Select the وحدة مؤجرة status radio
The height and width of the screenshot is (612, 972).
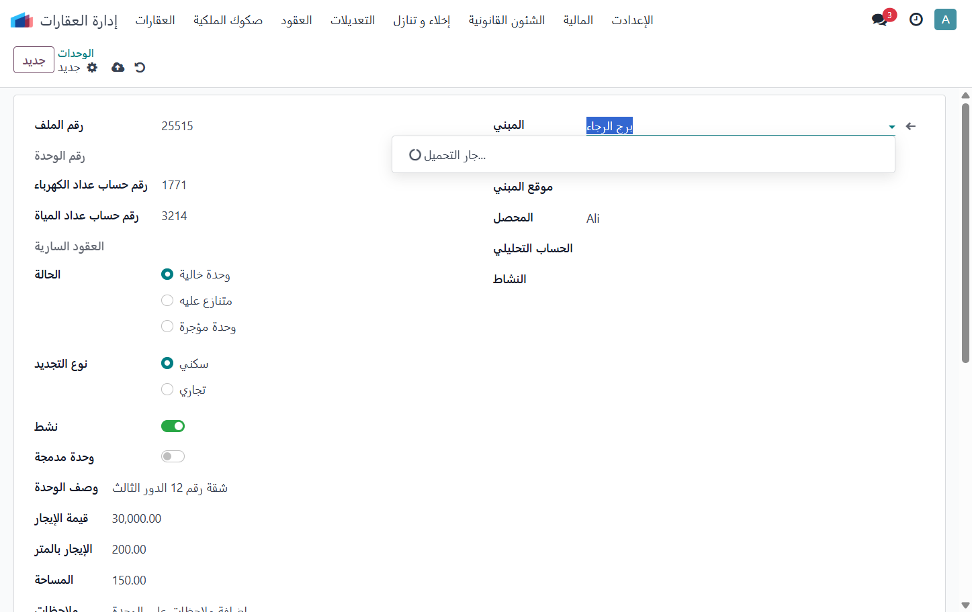coord(167,326)
